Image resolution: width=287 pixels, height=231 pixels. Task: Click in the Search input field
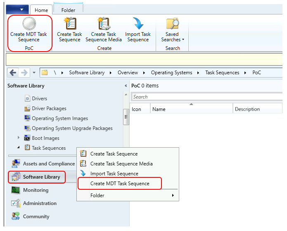tap(206, 97)
